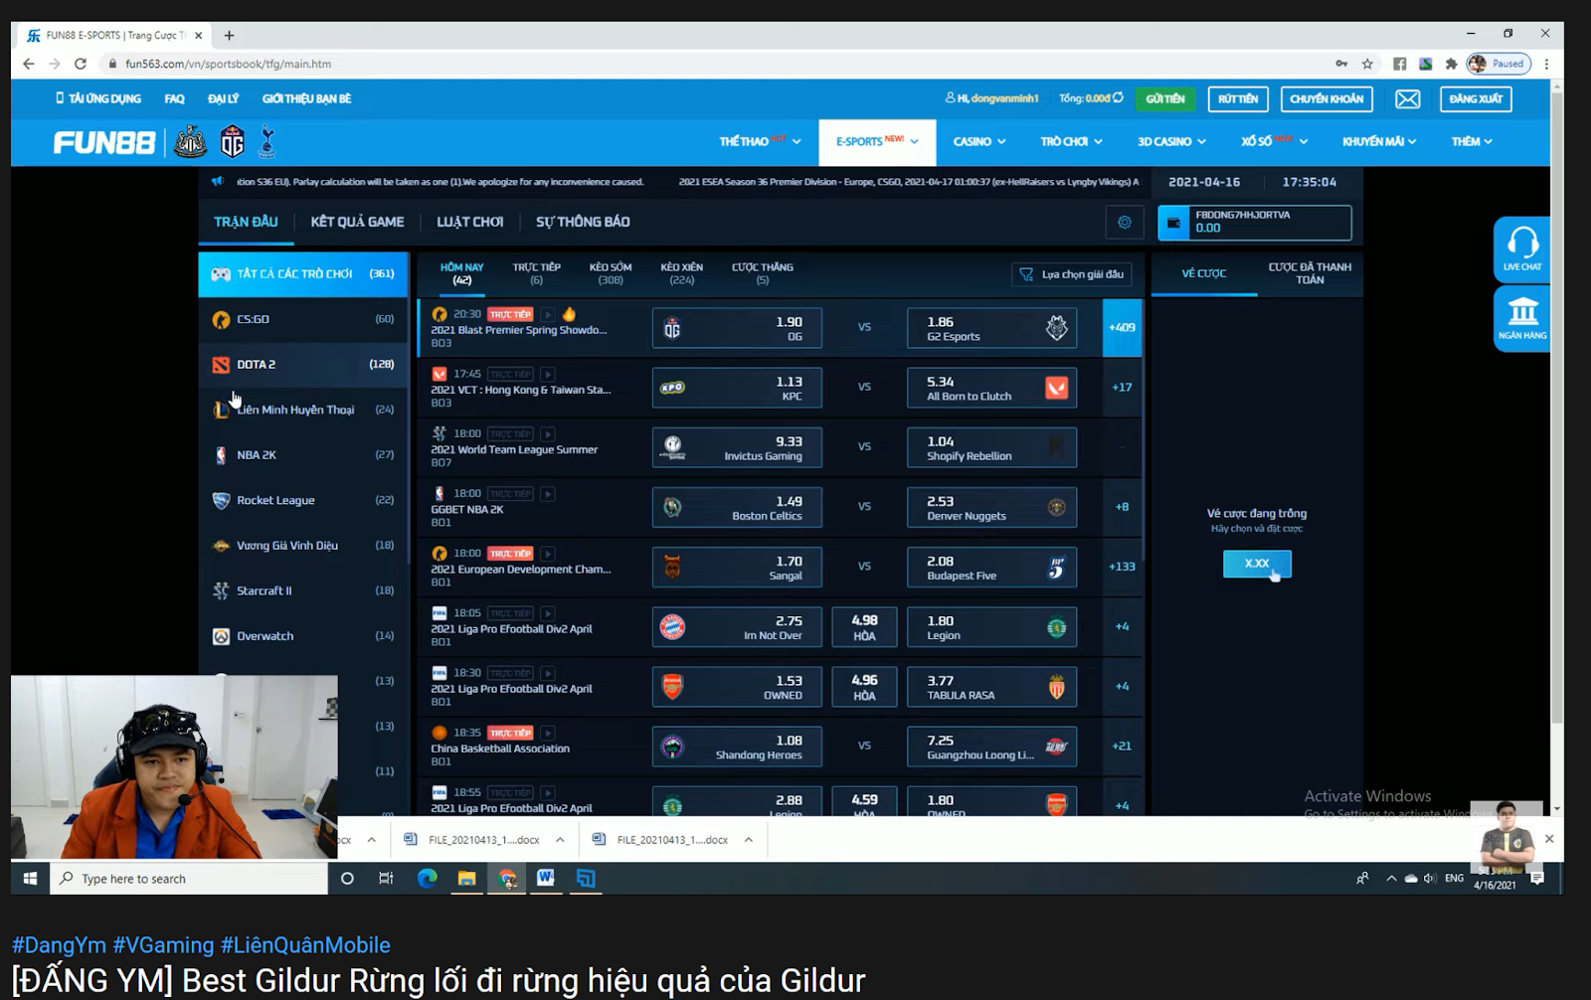Open +409 more markets for Blast Premier
1591x1000 pixels.
coord(1122,328)
